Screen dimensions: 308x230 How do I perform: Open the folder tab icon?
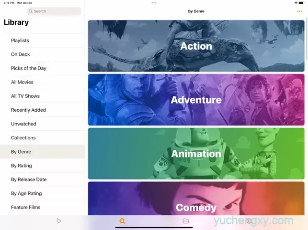186,221
